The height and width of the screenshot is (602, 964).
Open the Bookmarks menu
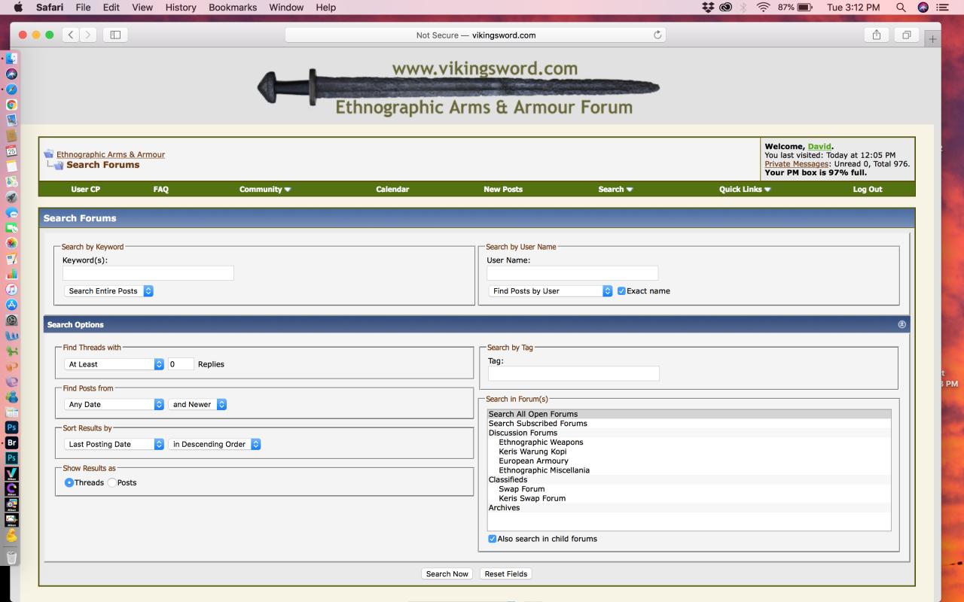(233, 8)
